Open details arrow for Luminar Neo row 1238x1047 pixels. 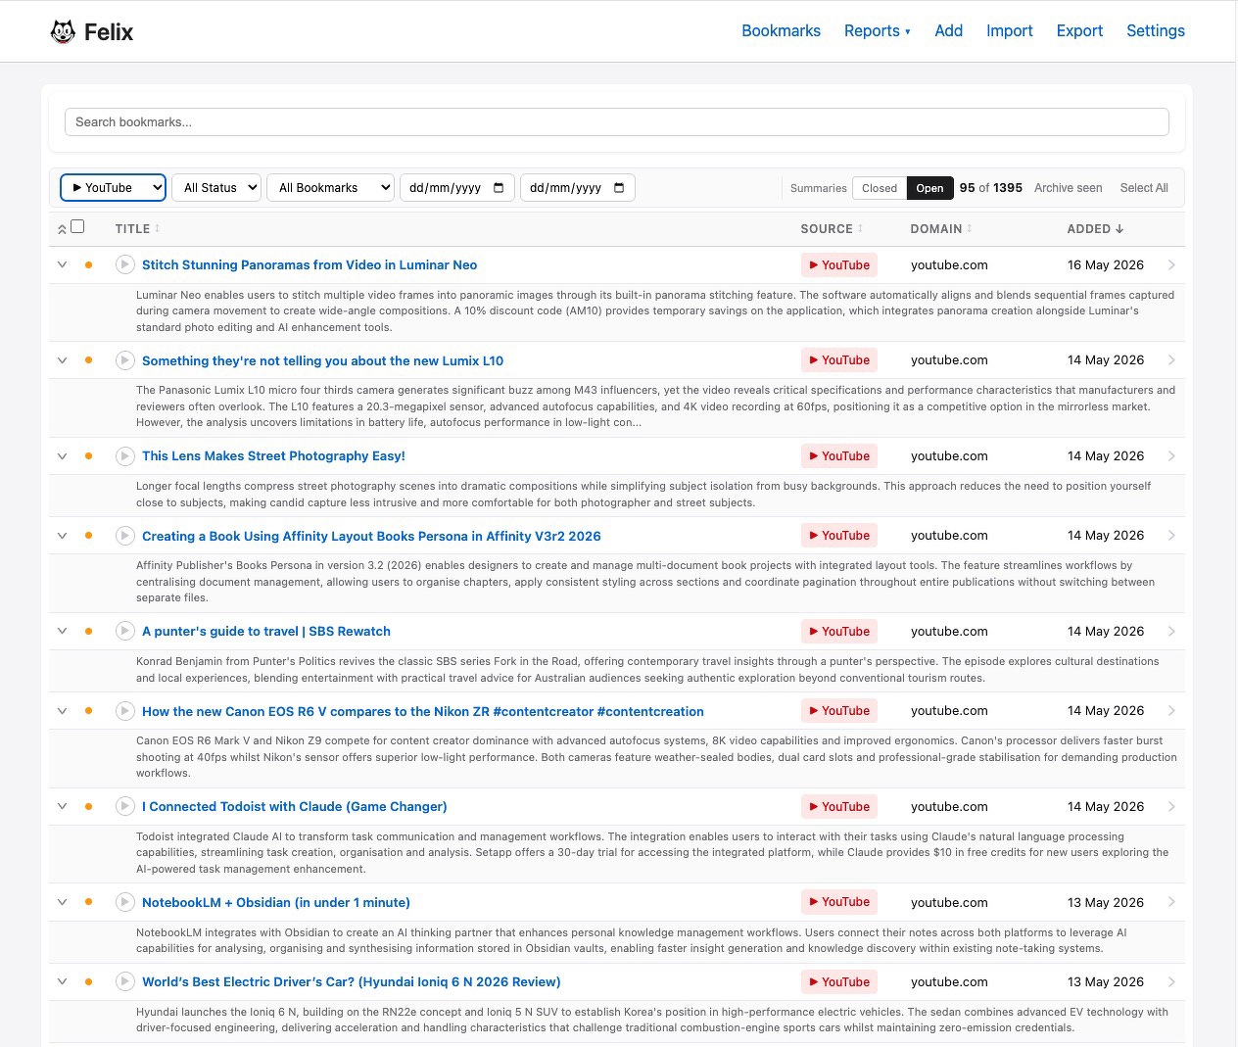pyautogui.click(x=1171, y=264)
